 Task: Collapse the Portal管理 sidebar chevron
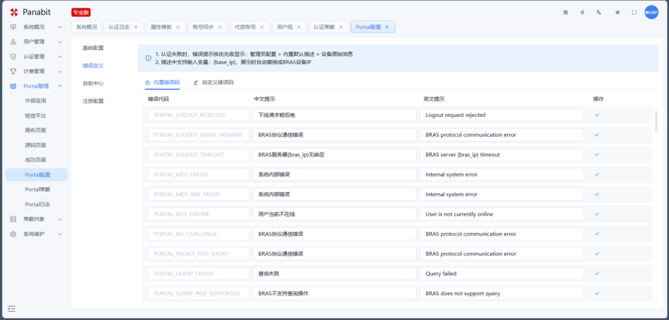(59, 86)
